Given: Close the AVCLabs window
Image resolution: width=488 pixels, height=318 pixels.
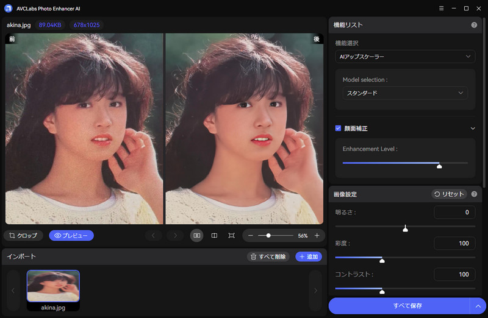Looking at the screenshot, I should point(479,9).
